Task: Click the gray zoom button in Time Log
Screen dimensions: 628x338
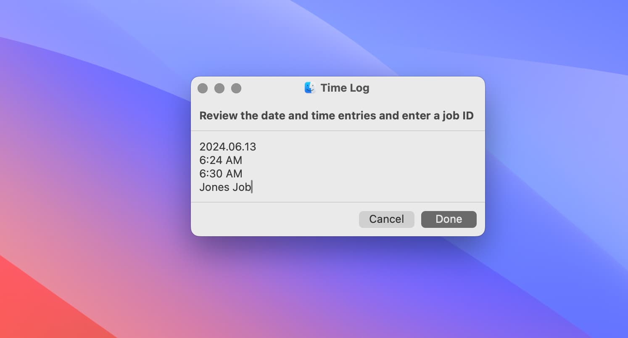Action: coord(236,88)
